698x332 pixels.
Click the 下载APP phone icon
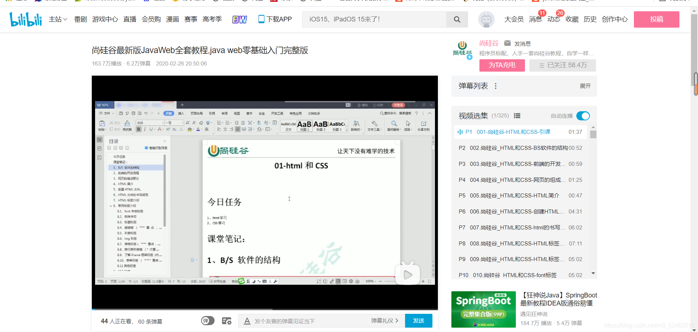tap(261, 19)
